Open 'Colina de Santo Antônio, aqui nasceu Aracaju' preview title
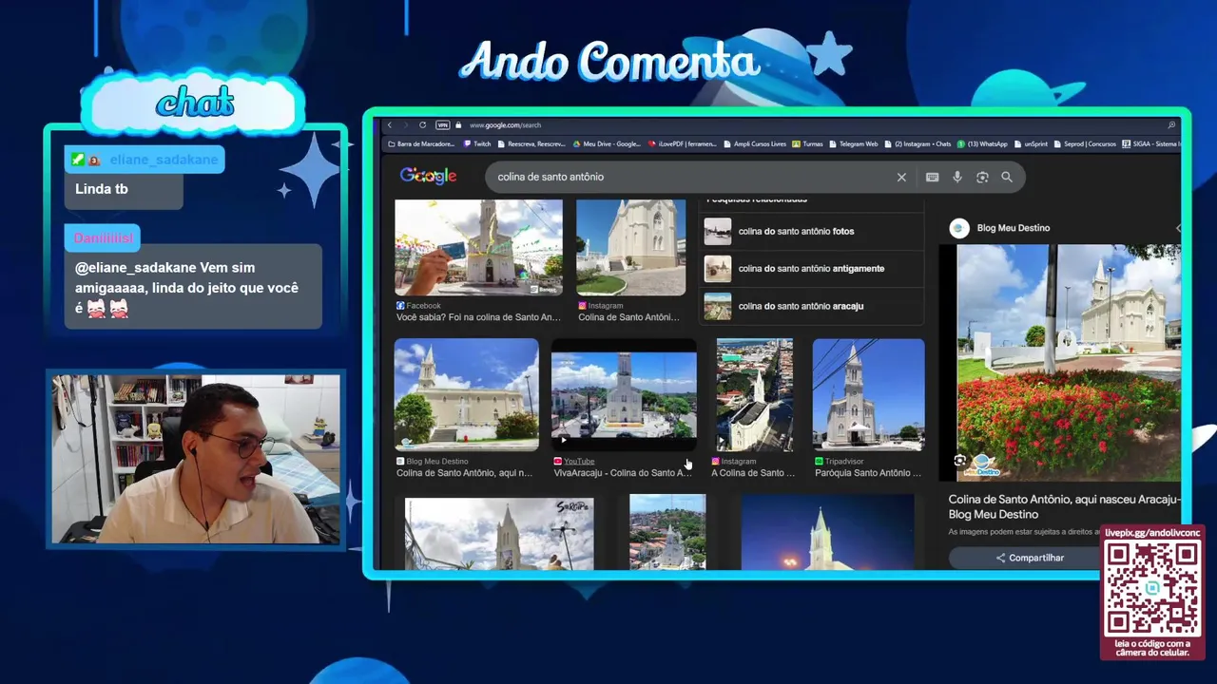This screenshot has width=1217, height=684. point(1064,506)
